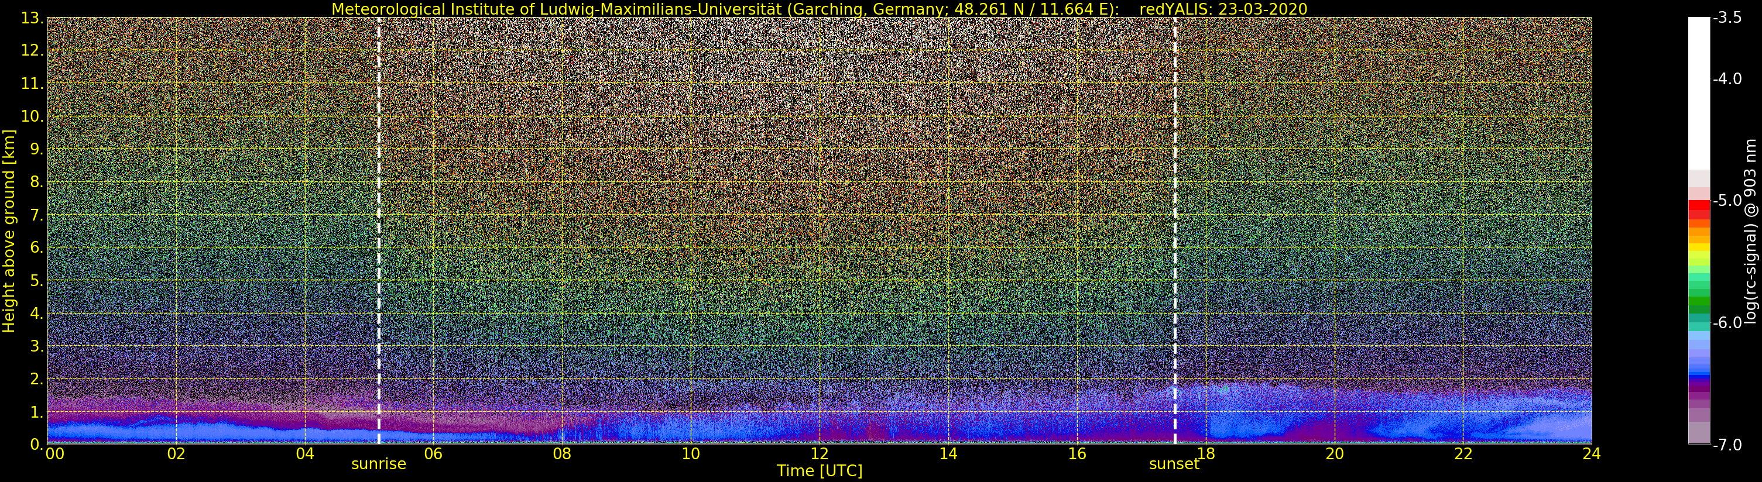
Task: Click the white dashed sunrise marker line
Action: click(379, 230)
